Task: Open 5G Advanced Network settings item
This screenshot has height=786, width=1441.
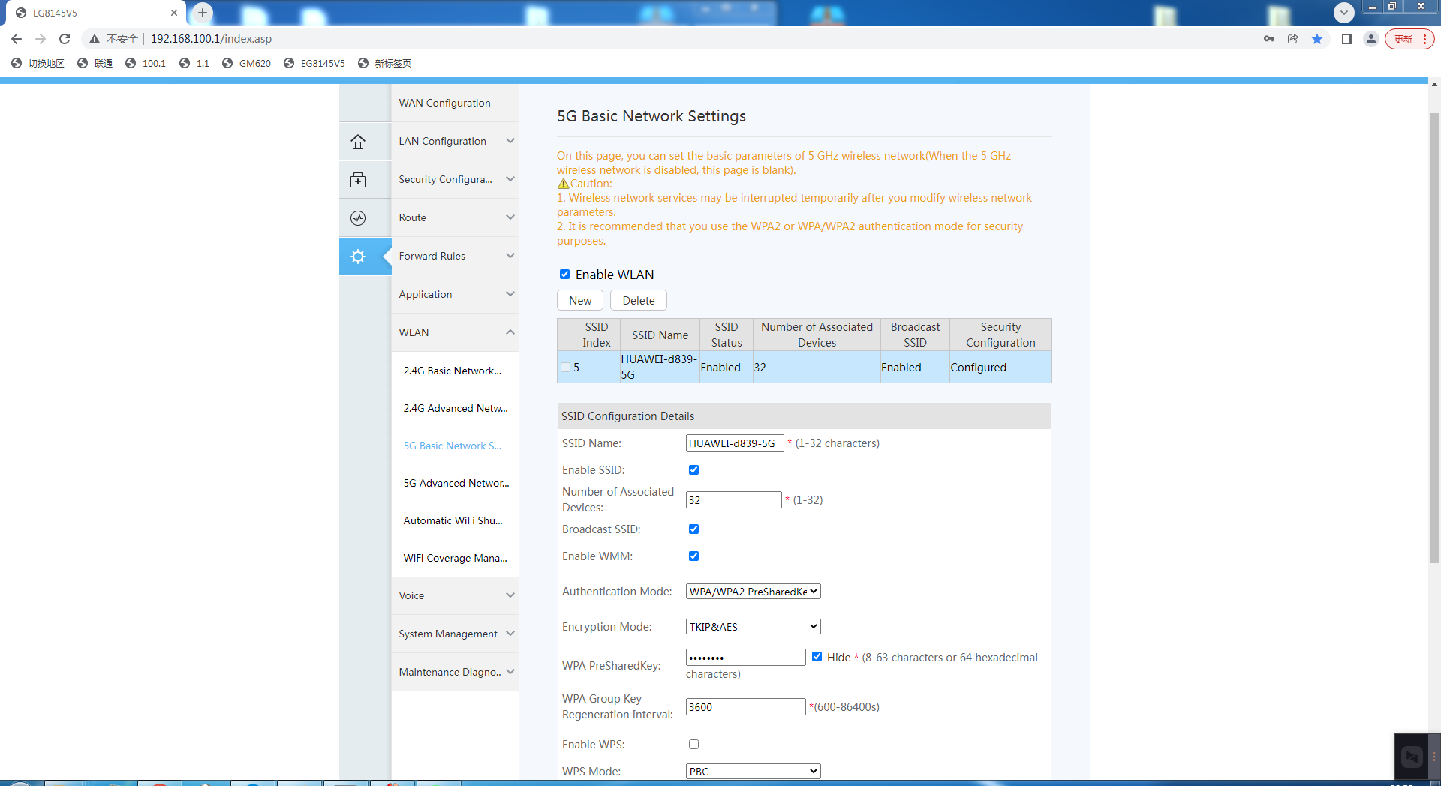Action: (456, 483)
